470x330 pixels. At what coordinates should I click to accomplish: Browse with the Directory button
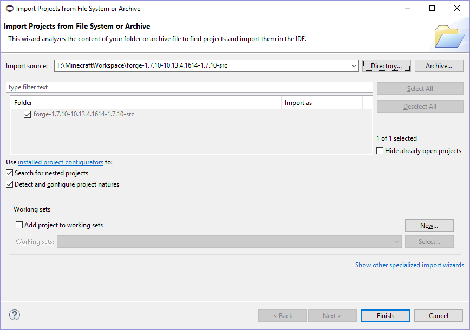click(386, 66)
